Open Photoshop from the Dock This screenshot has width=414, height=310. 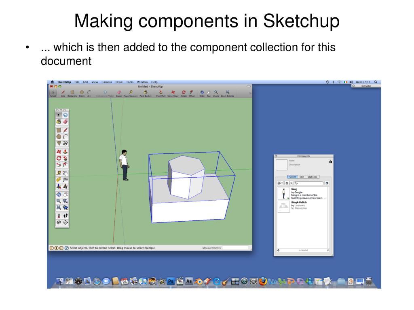[171, 281]
